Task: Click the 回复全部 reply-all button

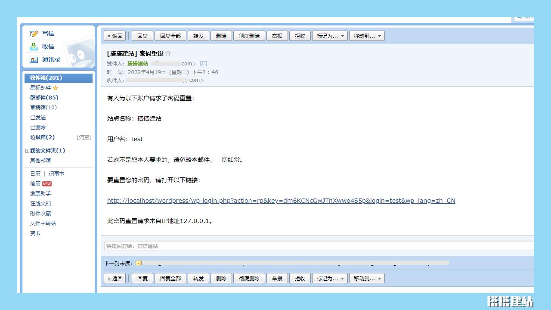Action: pyautogui.click(x=170, y=36)
